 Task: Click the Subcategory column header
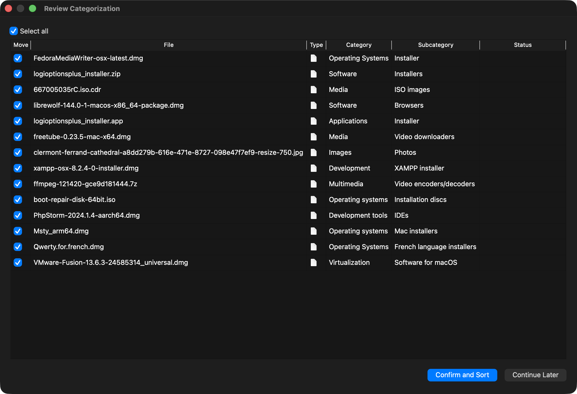coord(435,45)
